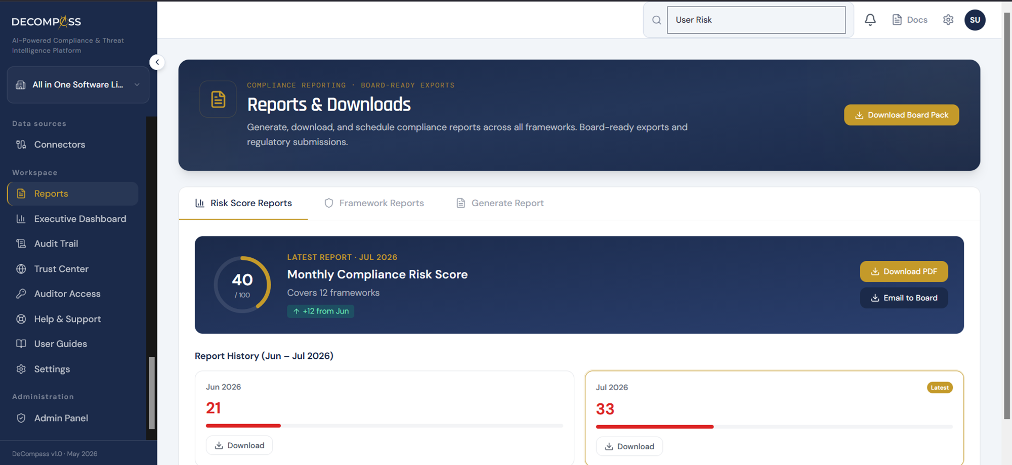1012x465 pixels.
Task: Click the building icon in organization selector
Action: pyautogui.click(x=21, y=85)
